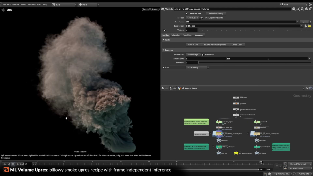Open the node info icon
Viewport: 313px width, 176px height.
(306, 9)
